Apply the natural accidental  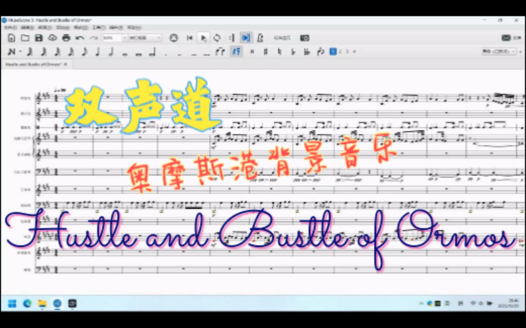(x=279, y=52)
